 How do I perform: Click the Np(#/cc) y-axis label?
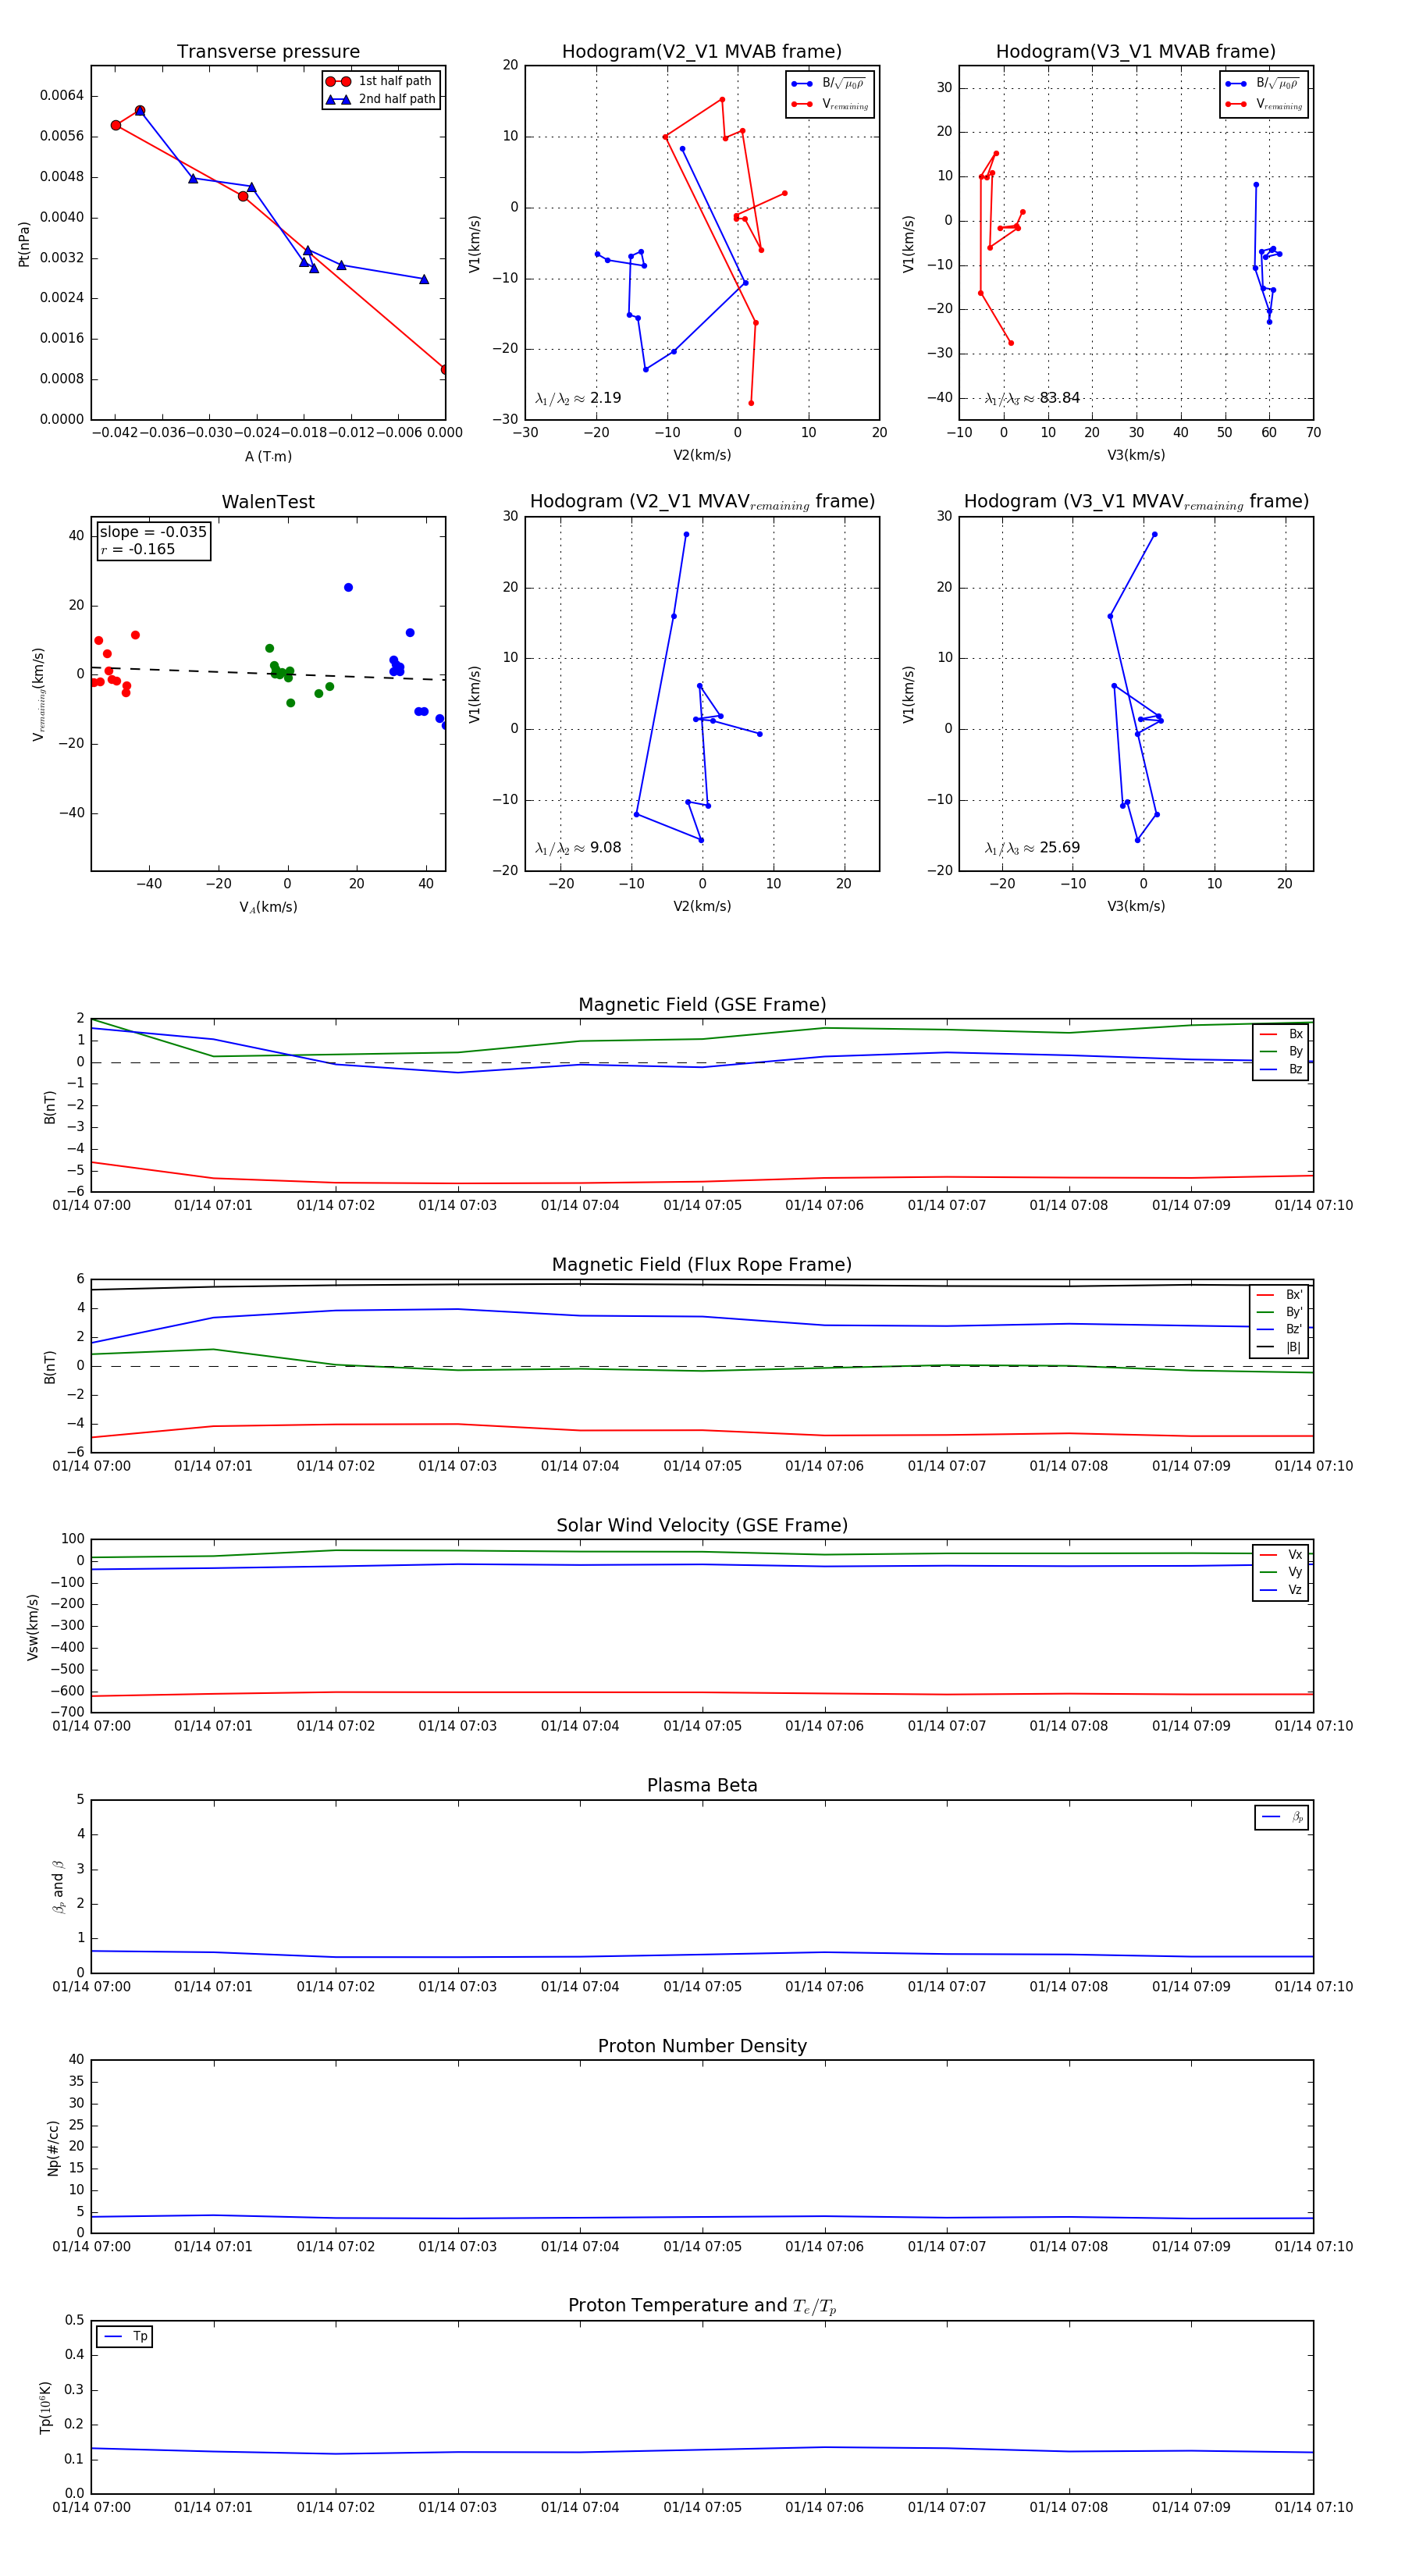(53, 2147)
